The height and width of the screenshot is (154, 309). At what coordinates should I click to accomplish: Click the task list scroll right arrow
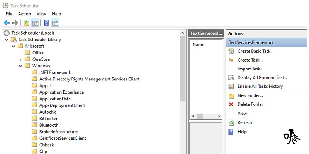(x=219, y=116)
